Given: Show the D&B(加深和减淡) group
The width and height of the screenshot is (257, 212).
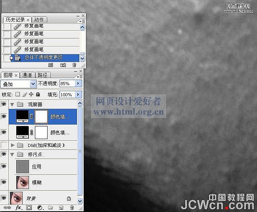Looking at the screenshot, I should point(4,145).
